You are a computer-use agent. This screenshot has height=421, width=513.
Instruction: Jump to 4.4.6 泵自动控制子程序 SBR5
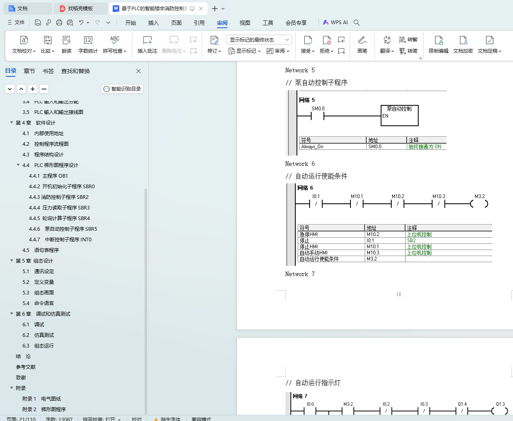[63, 229]
